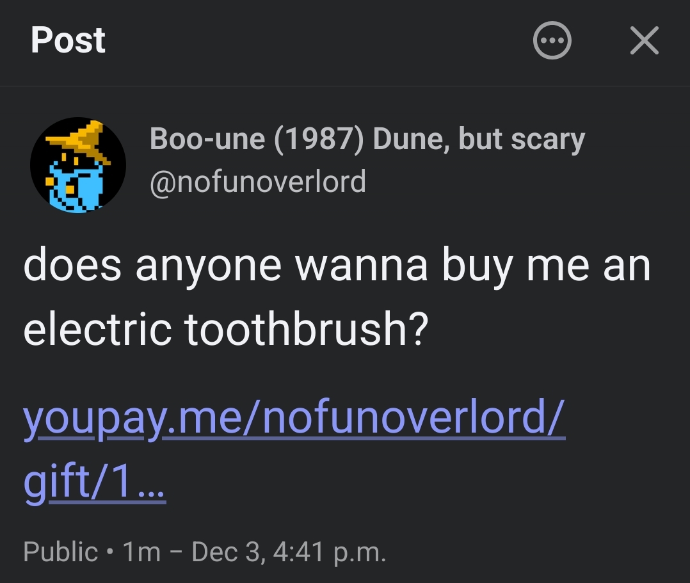This screenshot has height=583, width=690.
Task: Click the post text about electric toothbrush
Action: point(336,298)
